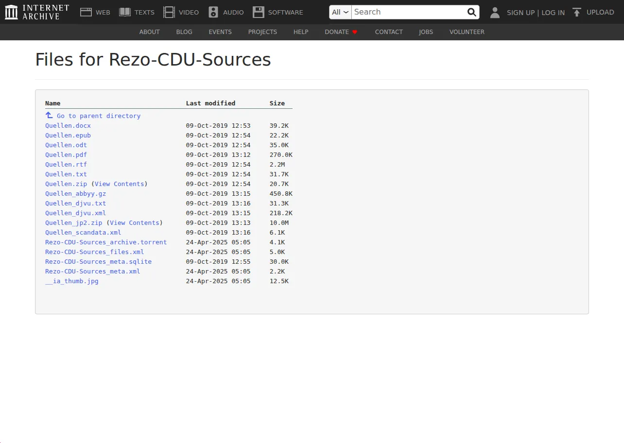624x443 pixels.
Task: Open the Volunteer menu item
Action: [x=467, y=32]
